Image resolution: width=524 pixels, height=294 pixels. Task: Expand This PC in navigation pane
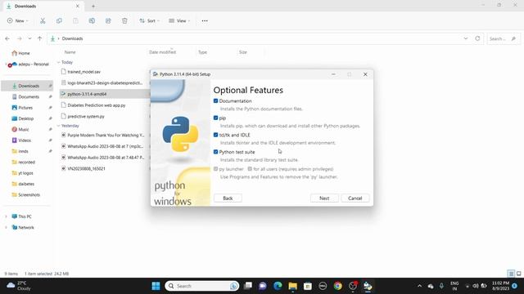click(x=6, y=216)
